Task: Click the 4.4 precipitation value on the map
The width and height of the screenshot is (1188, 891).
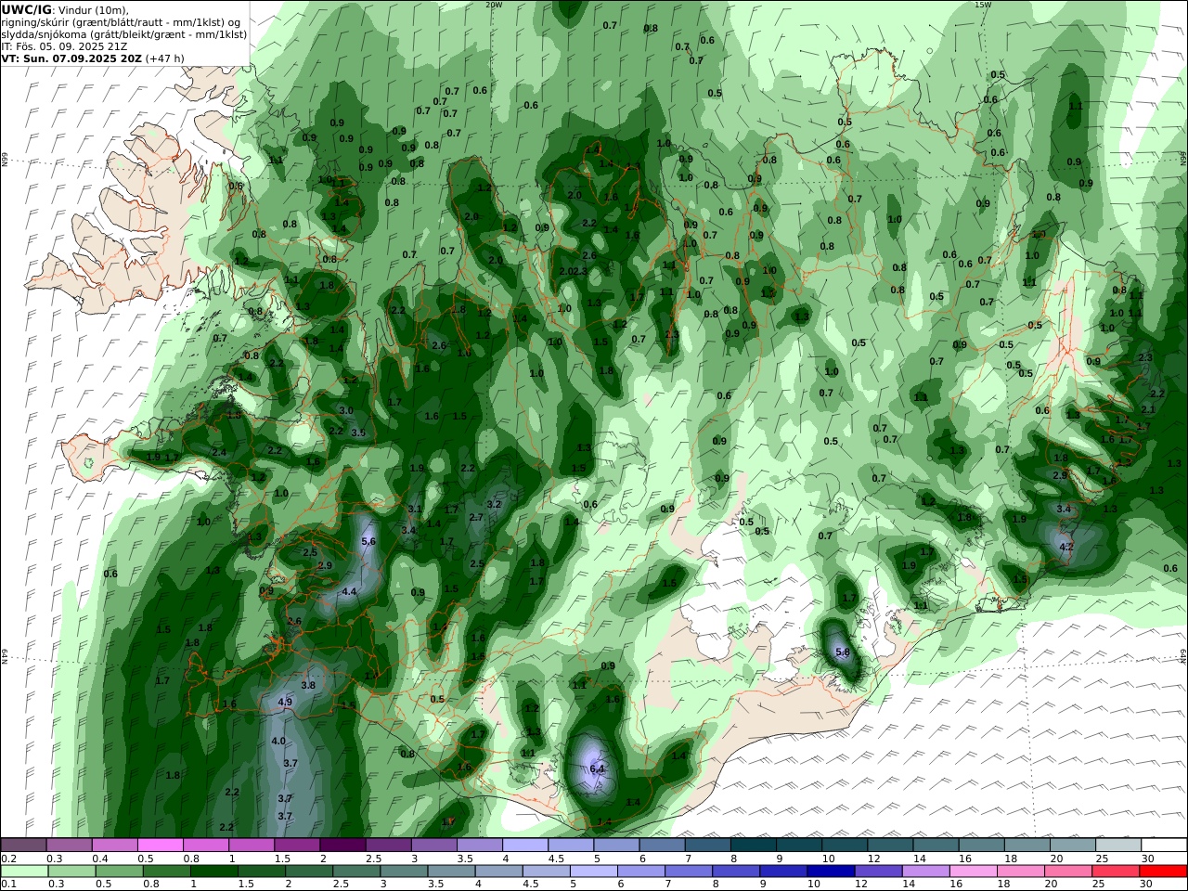Action: pos(349,591)
